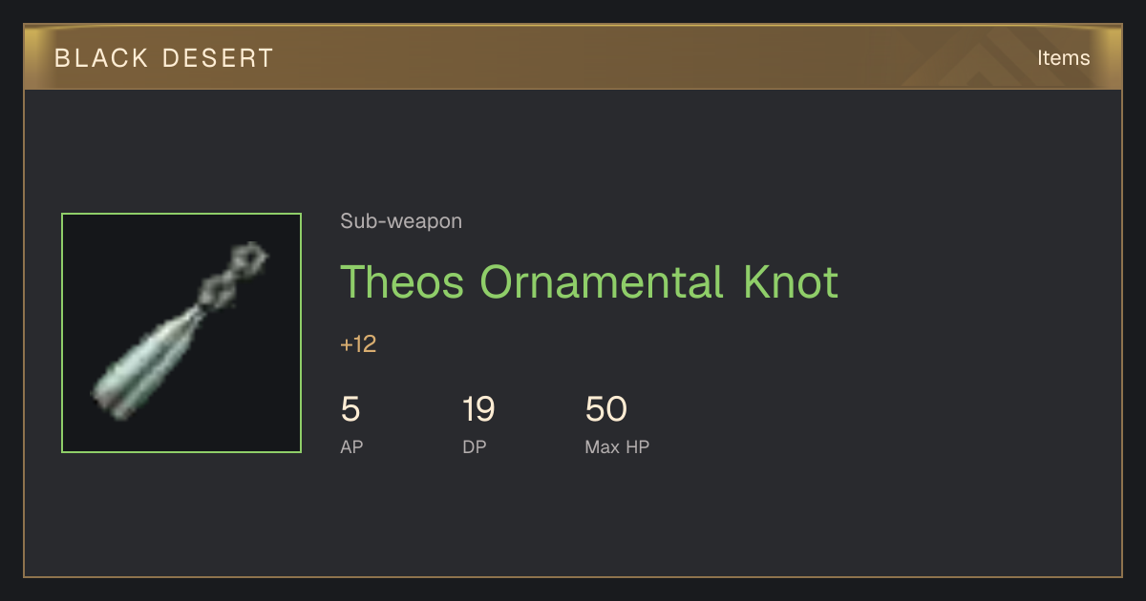Click the Max HP stat label

617,446
